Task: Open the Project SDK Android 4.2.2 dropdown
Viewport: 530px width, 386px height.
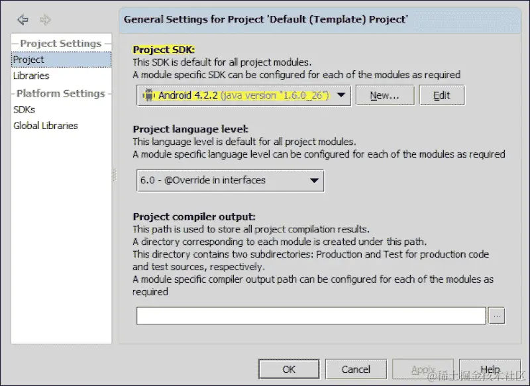Action: pos(244,95)
